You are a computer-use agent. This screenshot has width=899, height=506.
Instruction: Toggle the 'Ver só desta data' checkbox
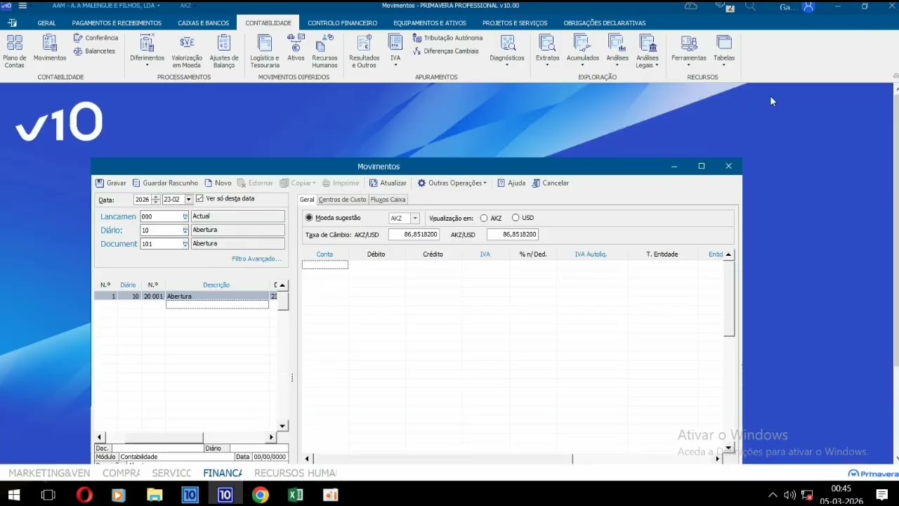tap(199, 199)
